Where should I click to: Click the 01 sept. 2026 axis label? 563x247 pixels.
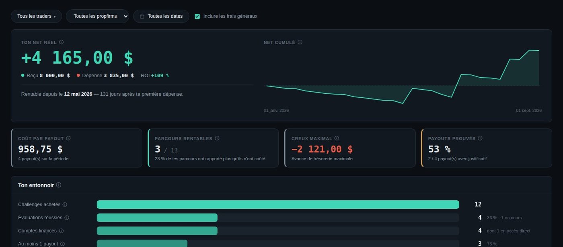pos(529,110)
